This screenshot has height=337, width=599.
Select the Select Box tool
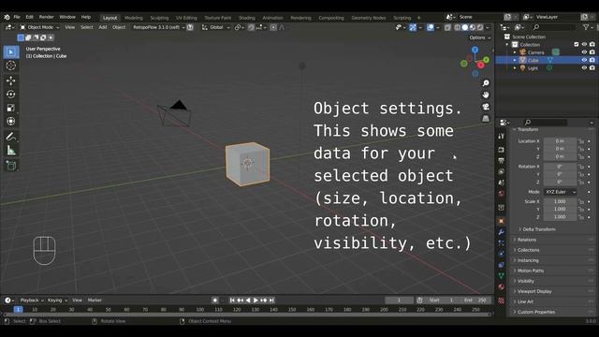(x=11, y=52)
